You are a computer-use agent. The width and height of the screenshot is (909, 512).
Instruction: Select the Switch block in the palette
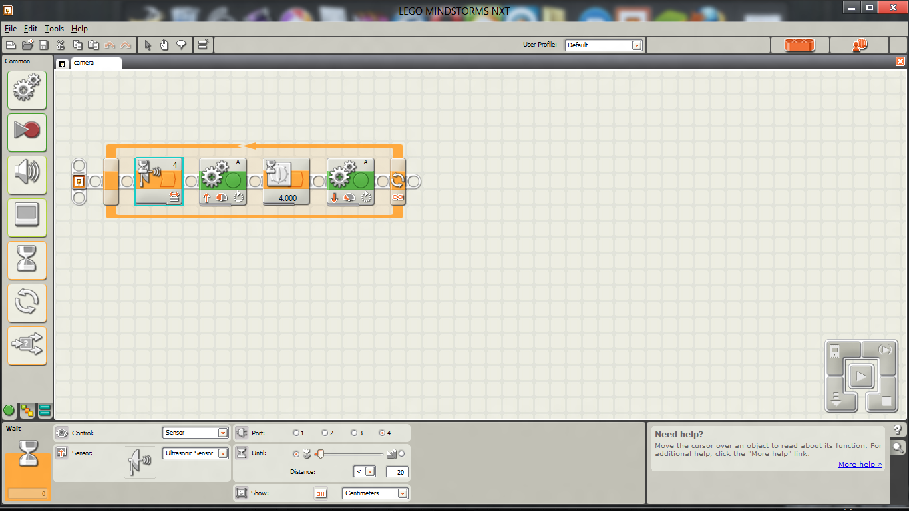(27, 346)
